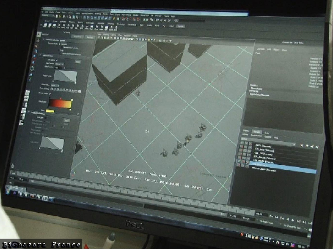Image resolution: width=333 pixels, height=249 pixels.
Task: Click the Reset button in Soft Selection
Action: coord(78,62)
